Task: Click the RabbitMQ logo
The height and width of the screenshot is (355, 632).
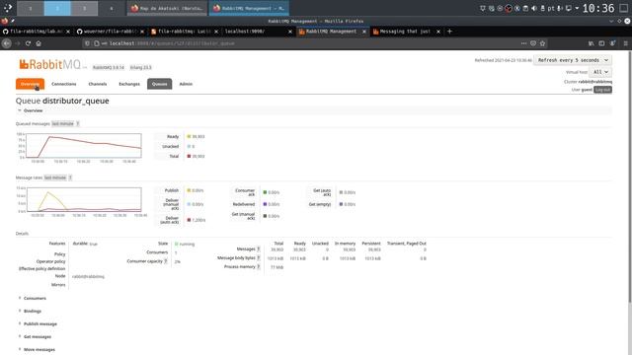Action: click(x=50, y=64)
